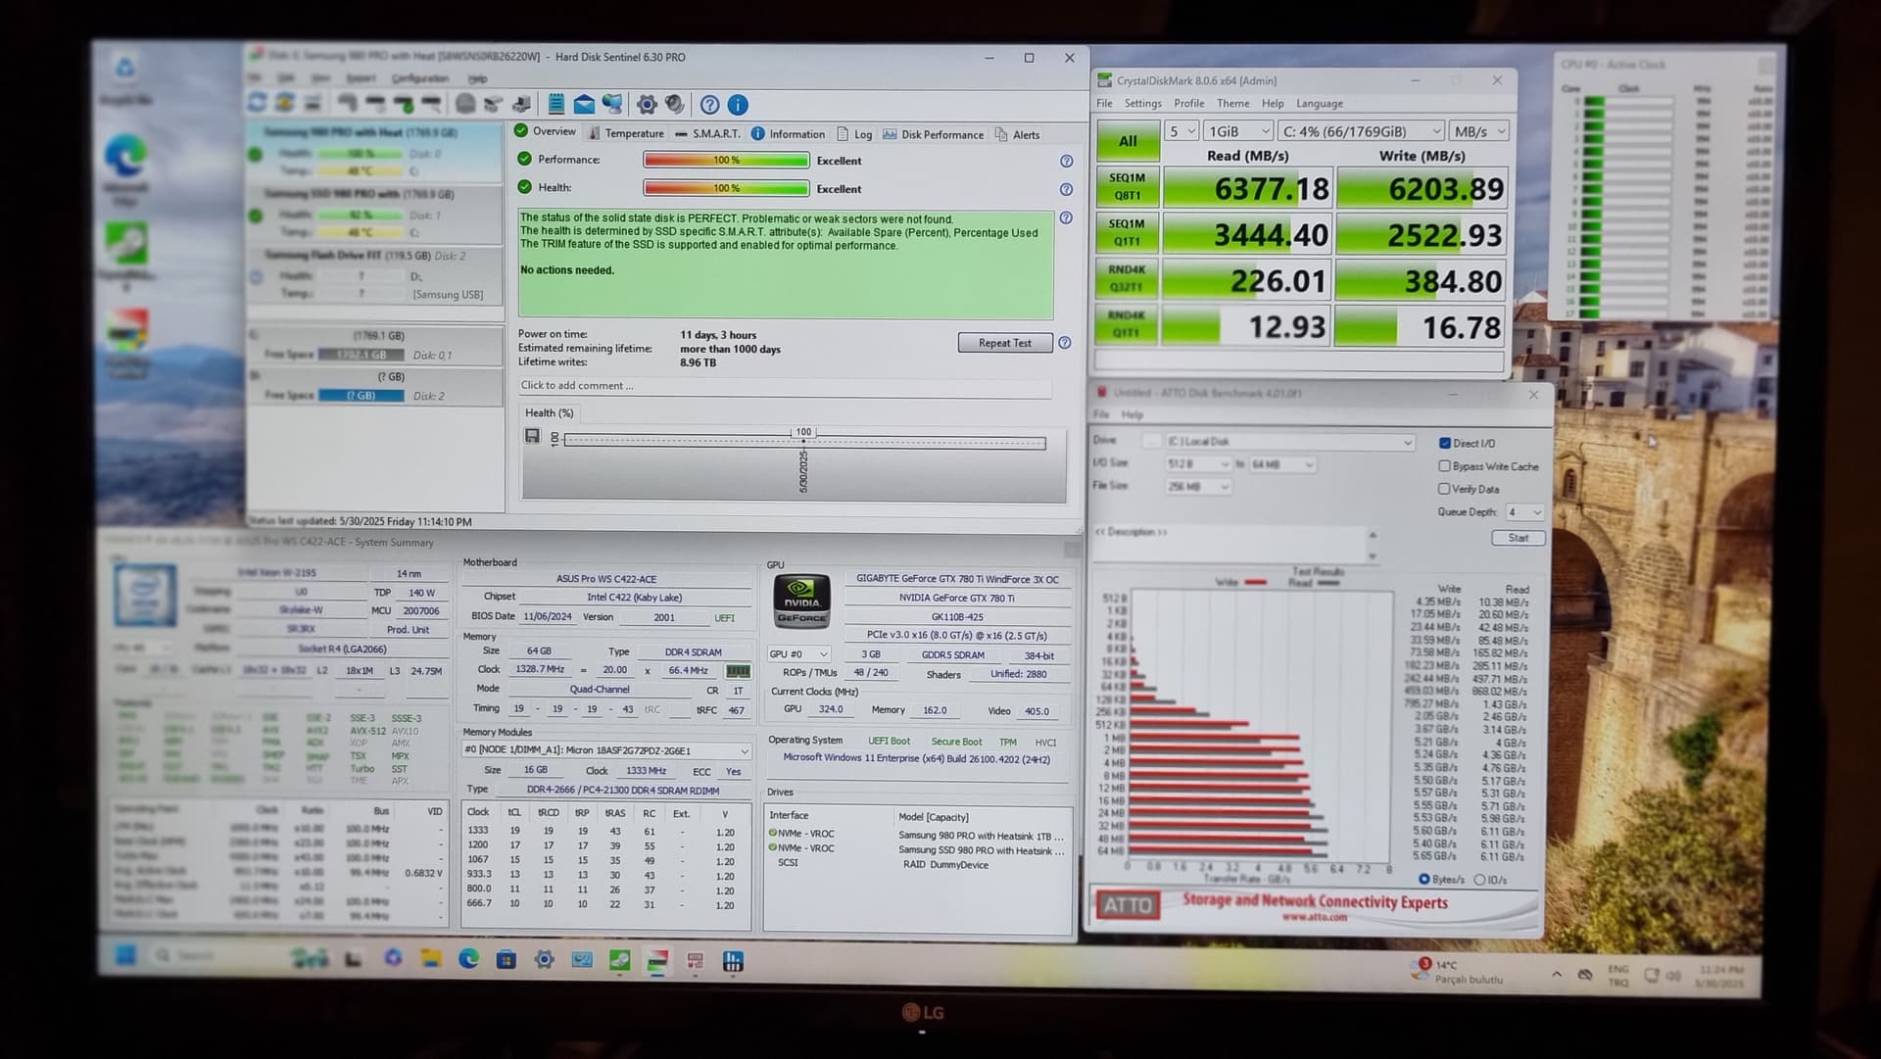The width and height of the screenshot is (1881, 1059).
Task: Click the ATTO Description text box
Action: [x=1230, y=544]
